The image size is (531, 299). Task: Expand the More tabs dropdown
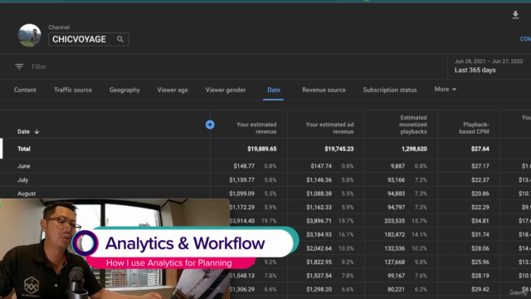click(445, 89)
